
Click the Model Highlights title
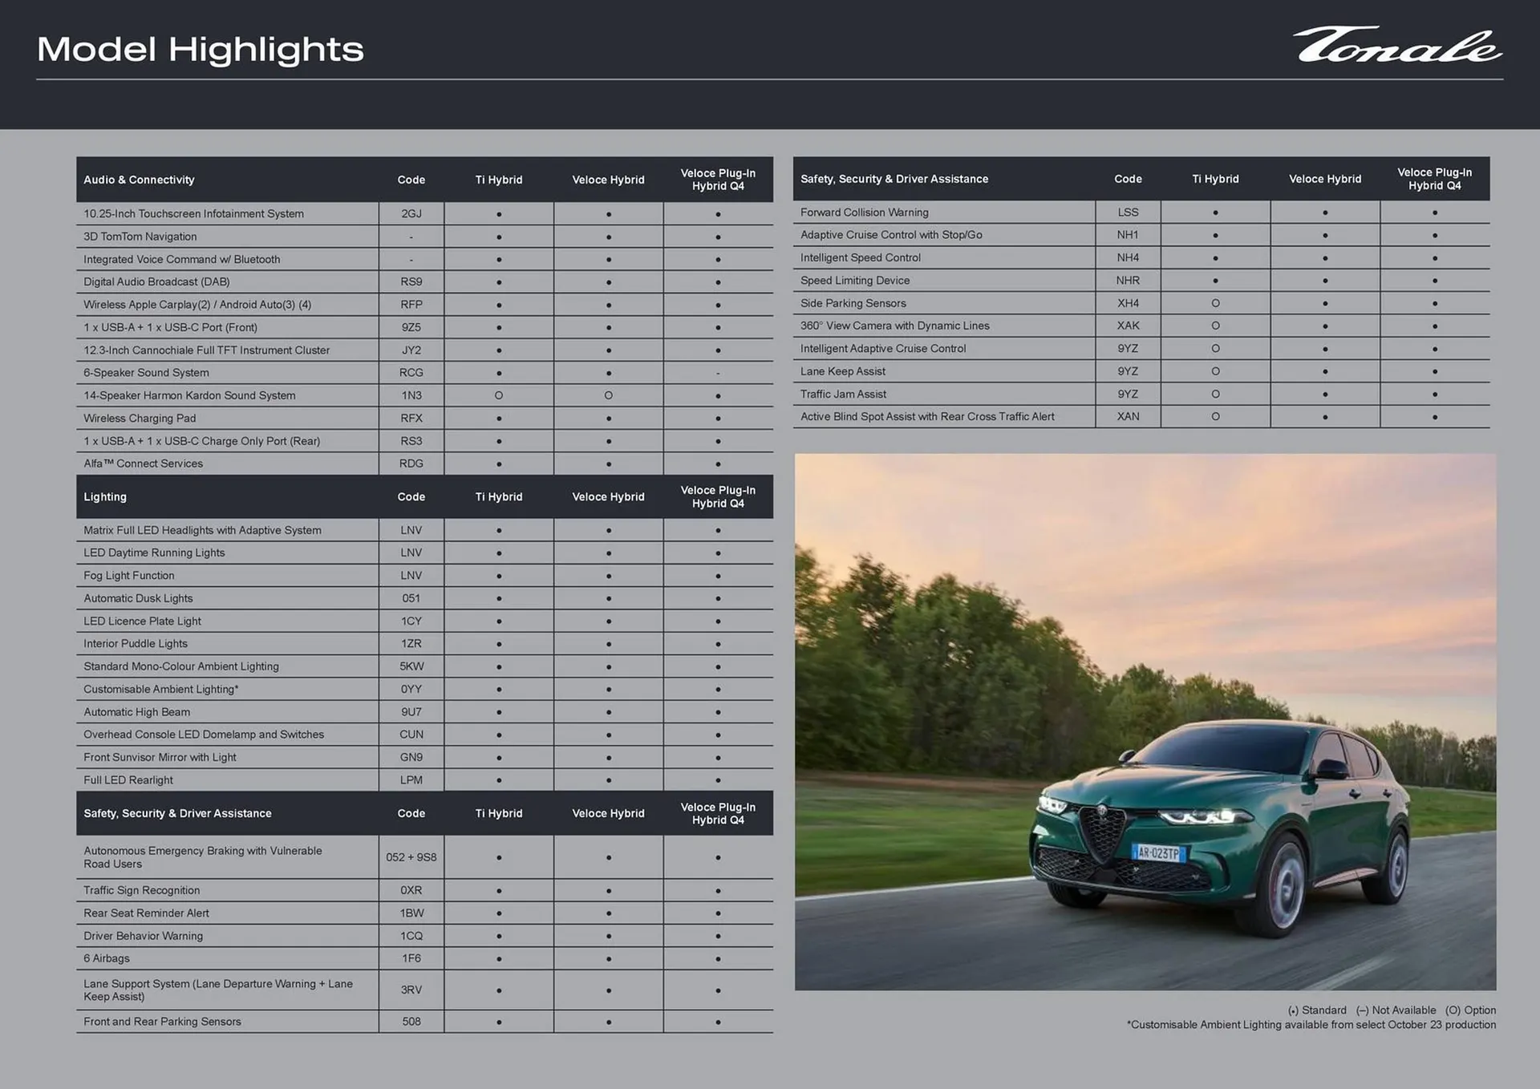point(201,50)
